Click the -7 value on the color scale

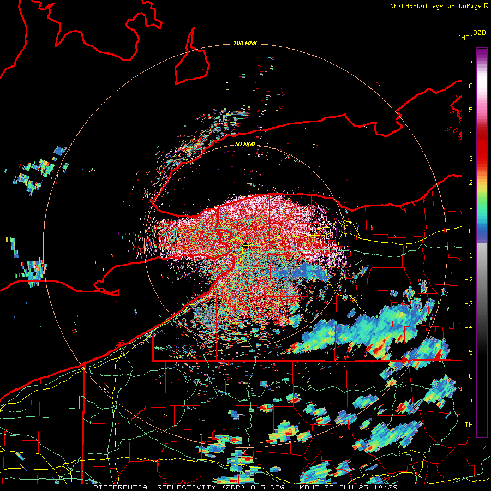[469, 400]
